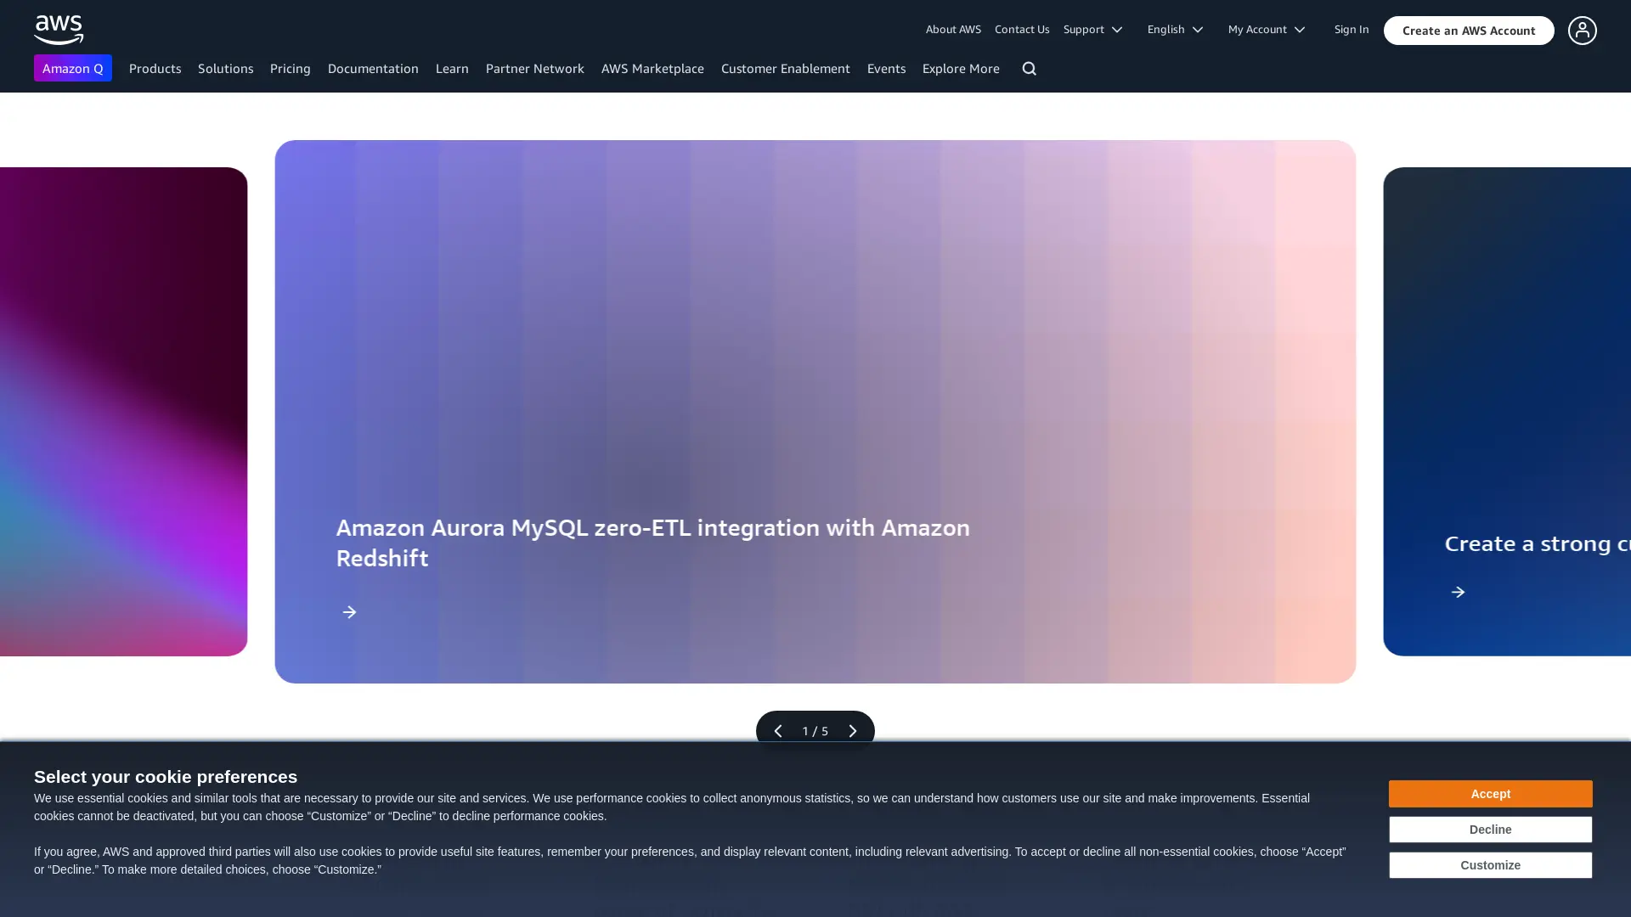Click the user profile avatar icon

(1582, 31)
